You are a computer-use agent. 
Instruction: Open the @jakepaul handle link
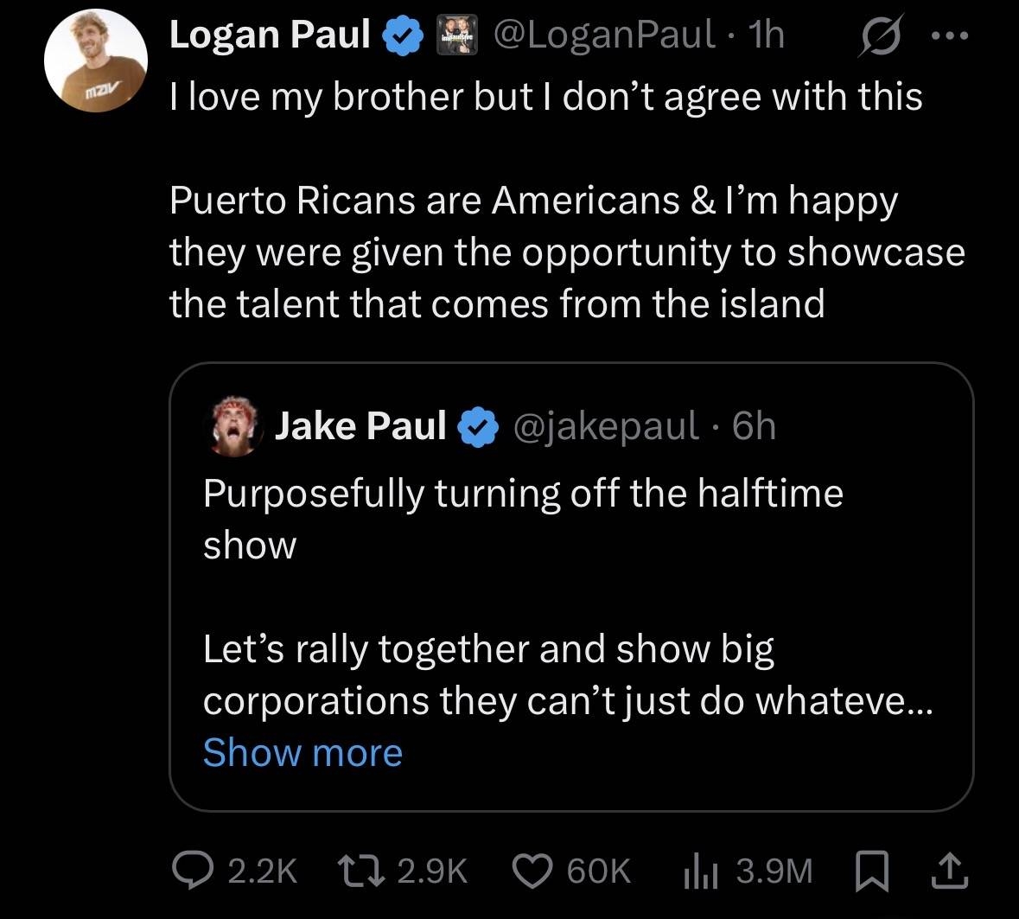tap(605, 426)
